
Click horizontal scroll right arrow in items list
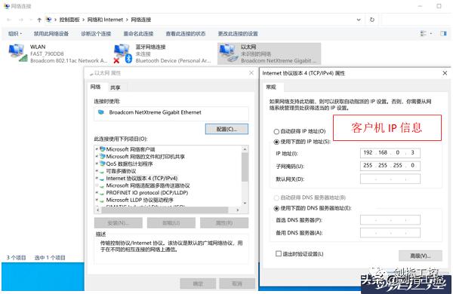pyautogui.click(x=238, y=210)
